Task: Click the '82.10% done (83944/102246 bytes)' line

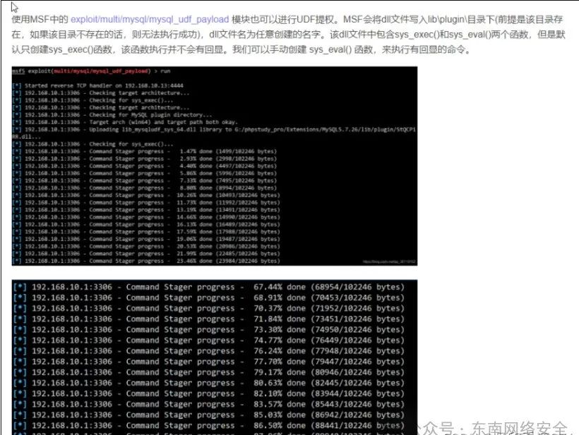Action: [208, 393]
